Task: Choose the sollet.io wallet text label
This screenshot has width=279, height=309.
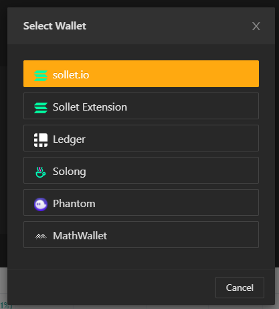Action: click(x=71, y=75)
